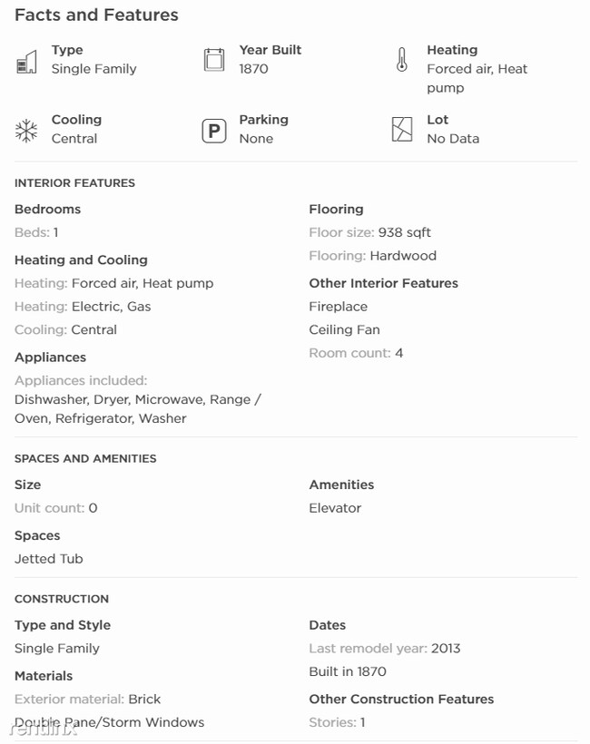Click the Exterior material Brick text
Screen dimensions: 590x744
(x=87, y=700)
